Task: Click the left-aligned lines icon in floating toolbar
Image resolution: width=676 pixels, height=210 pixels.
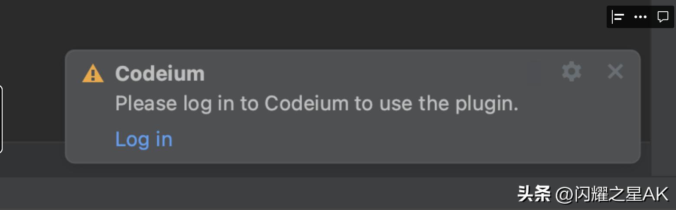Action: (x=618, y=17)
